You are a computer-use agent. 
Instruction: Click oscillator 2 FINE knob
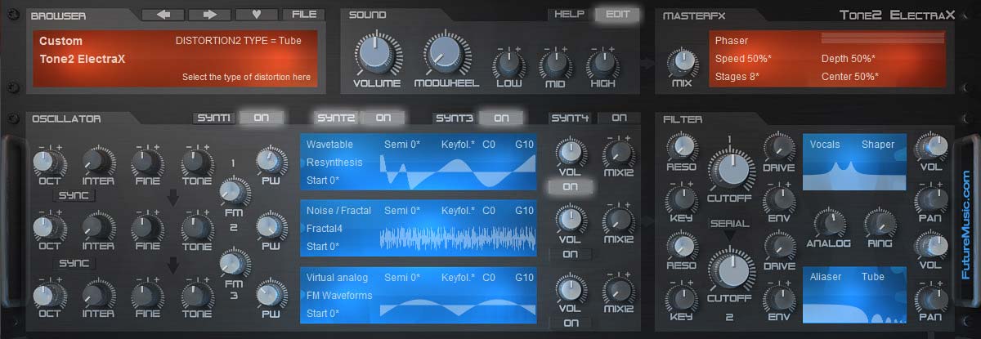(148, 229)
